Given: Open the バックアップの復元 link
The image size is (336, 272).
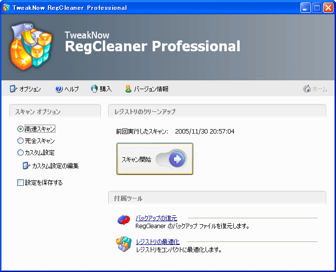Looking at the screenshot, I should (x=157, y=218).
